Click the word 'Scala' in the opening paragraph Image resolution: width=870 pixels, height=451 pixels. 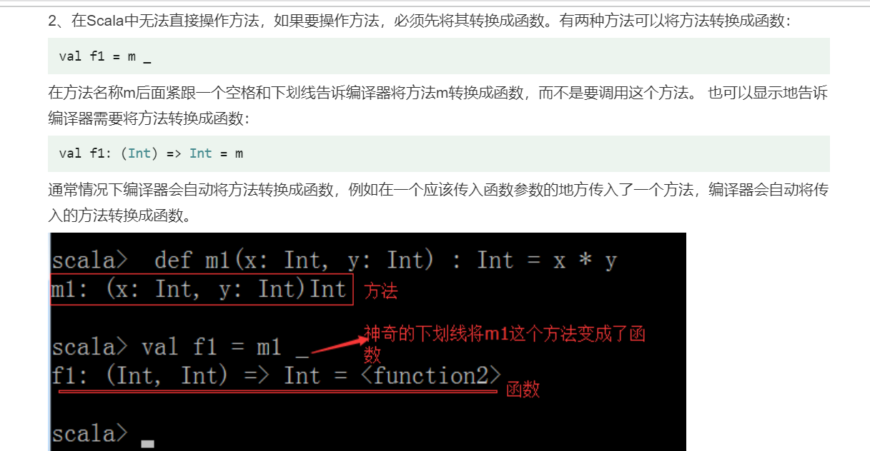(104, 21)
